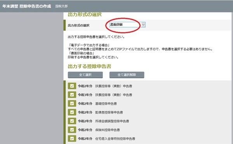Click the 全て選択解除 button
This screenshot has width=233, height=144.
coord(127,75)
